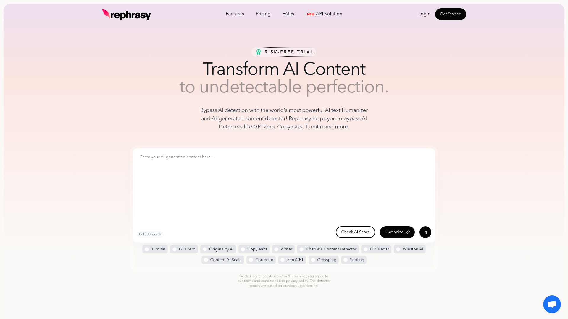
Task: Toggle the Winston AI detector checkbox
Action: (x=398, y=249)
